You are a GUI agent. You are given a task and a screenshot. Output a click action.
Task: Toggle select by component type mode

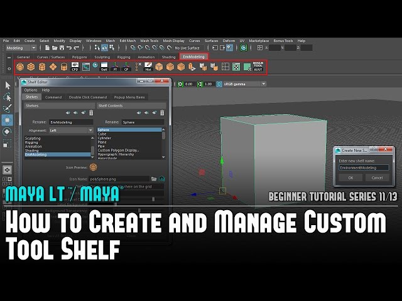(x=112, y=48)
